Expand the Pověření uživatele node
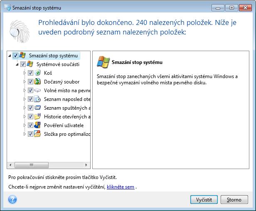This screenshot has height=211, width=256. (25, 125)
